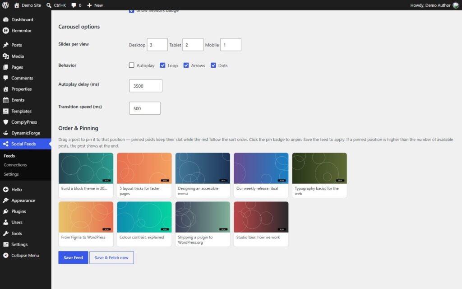
Task: Click the comments bubble icon in the admin bar
Action: (74, 5)
